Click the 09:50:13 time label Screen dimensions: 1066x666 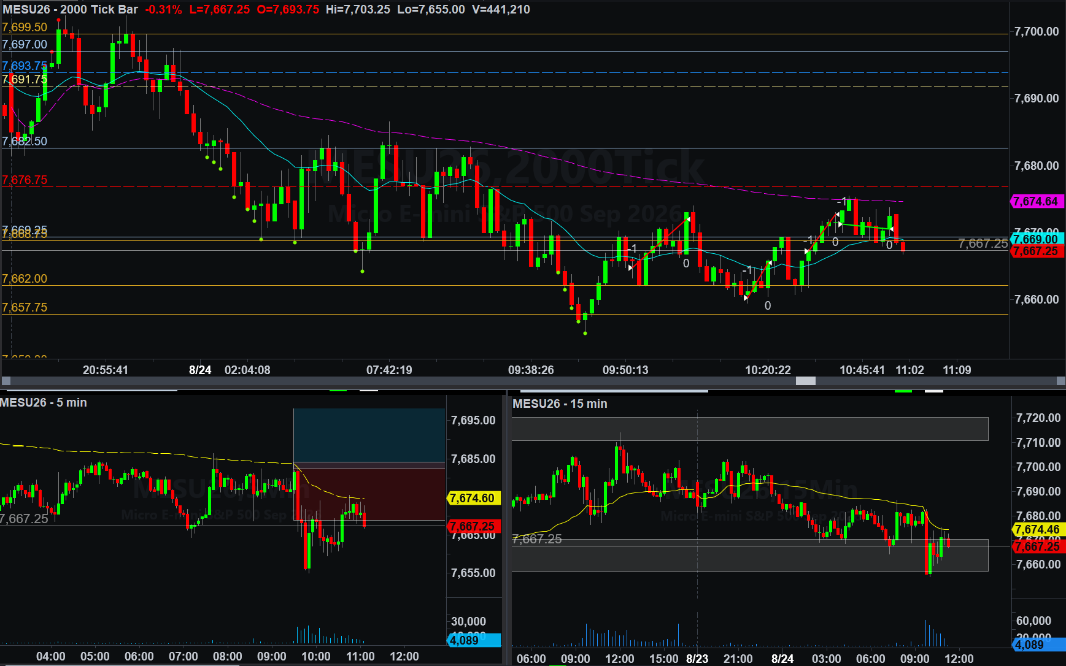pos(625,370)
